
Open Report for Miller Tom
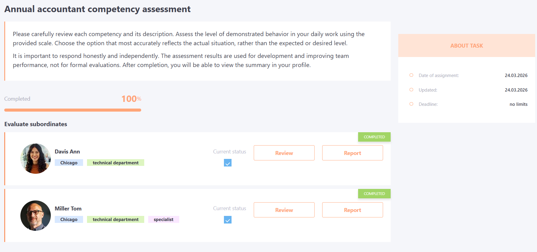pyautogui.click(x=352, y=210)
